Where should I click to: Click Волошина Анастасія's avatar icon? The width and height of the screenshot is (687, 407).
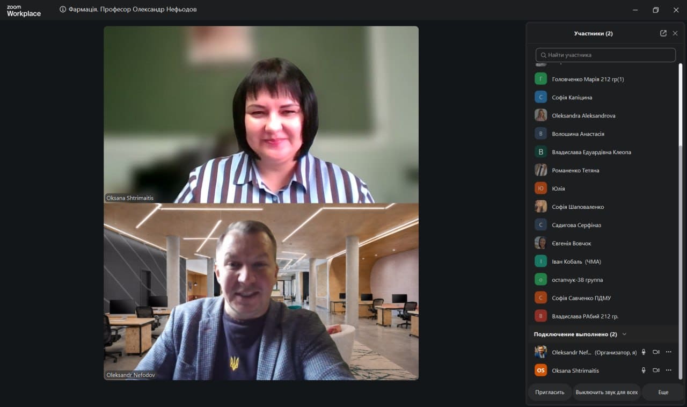541,134
